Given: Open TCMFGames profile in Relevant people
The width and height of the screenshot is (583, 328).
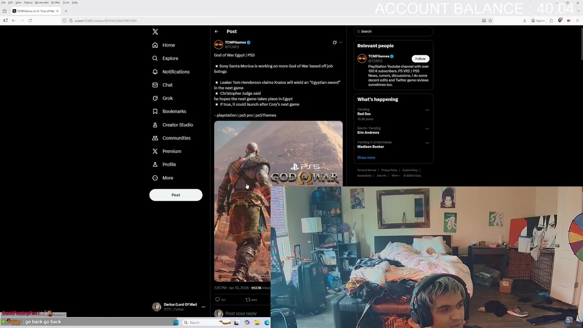Looking at the screenshot, I should 378,56.
